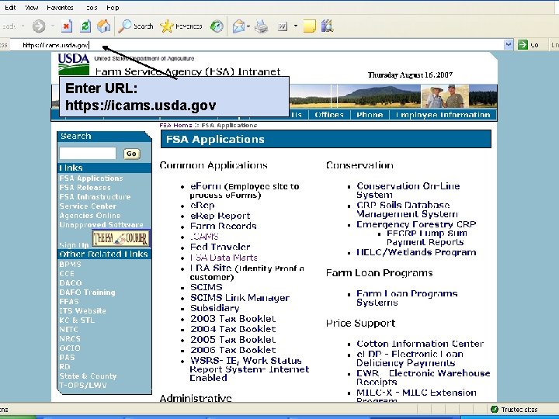Open Unapproved Software sidebar link

point(101,225)
